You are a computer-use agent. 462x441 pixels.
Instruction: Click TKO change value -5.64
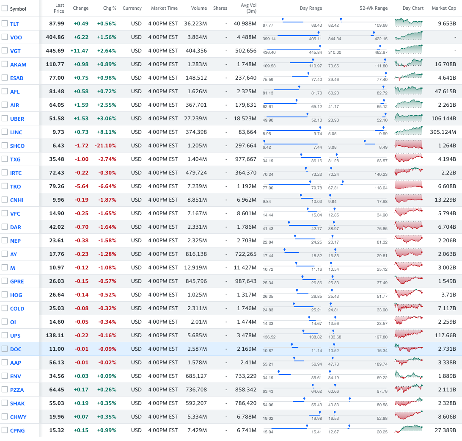pyautogui.click(x=82, y=186)
